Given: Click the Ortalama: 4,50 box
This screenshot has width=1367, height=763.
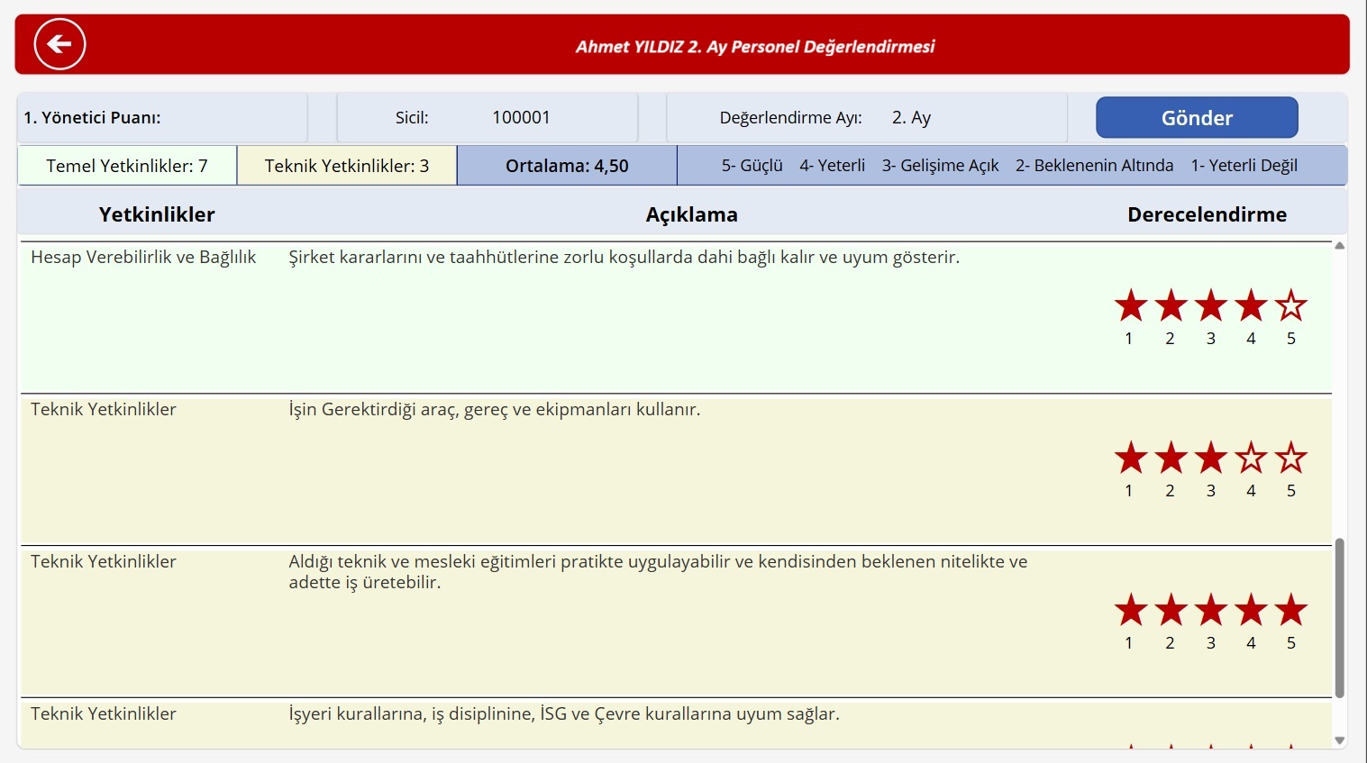Looking at the screenshot, I should 567,166.
